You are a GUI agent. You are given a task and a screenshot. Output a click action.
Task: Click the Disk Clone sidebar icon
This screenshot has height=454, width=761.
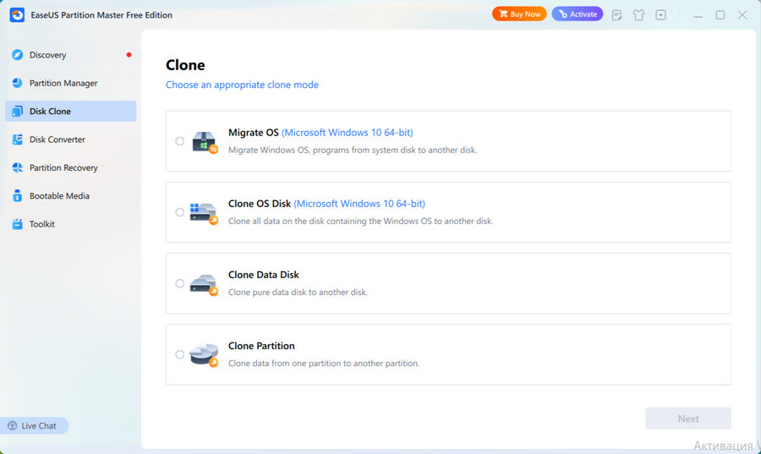point(18,111)
